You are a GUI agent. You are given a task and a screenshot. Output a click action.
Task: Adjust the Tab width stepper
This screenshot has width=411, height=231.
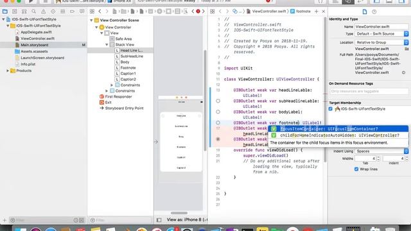[378, 158]
